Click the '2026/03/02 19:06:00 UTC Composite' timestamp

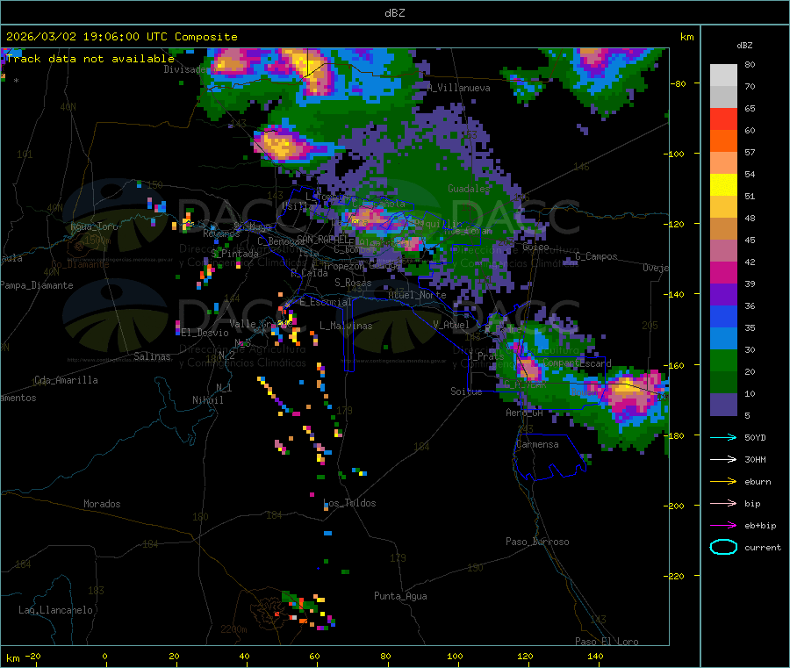coord(121,37)
